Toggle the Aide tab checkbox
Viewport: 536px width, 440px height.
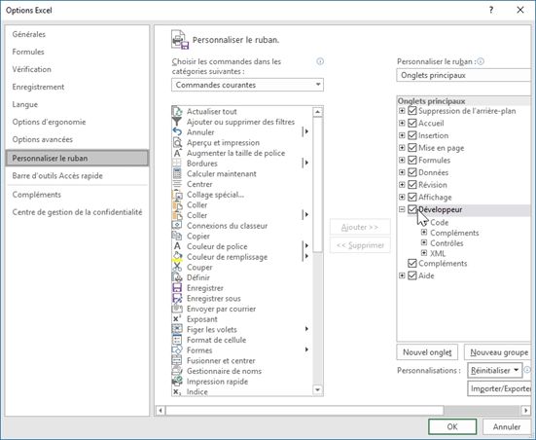coord(412,275)
